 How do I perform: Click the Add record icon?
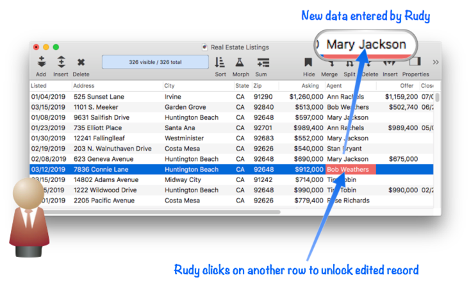41,62
